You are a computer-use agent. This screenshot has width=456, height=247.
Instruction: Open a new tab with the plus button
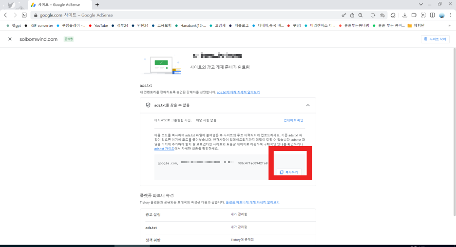(97, 5)
